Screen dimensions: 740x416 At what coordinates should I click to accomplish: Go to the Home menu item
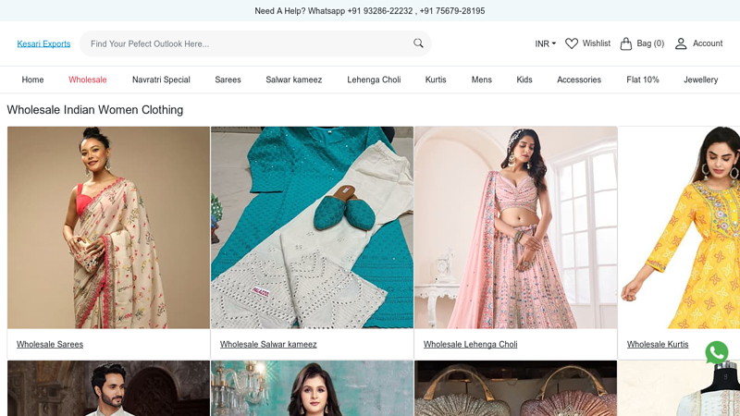tap(32, 80)
